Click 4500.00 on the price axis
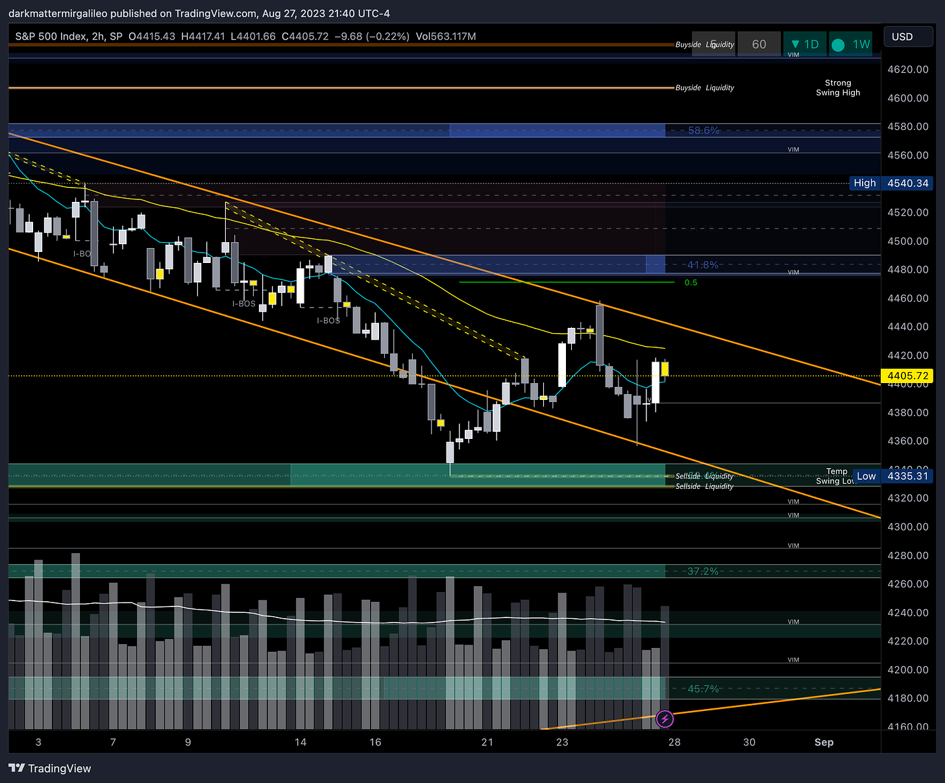This screenshot has width=945, height=783. click(907, 241)
